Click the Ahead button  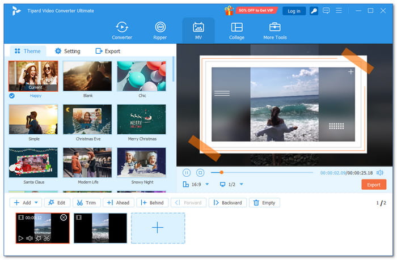(118, 203)
